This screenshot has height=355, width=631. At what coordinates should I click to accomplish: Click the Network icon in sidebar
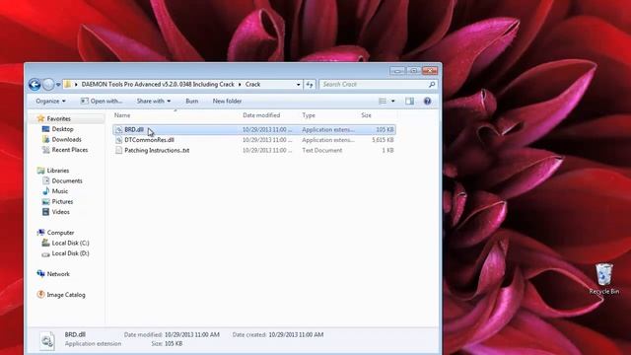[x=40, y=274]
